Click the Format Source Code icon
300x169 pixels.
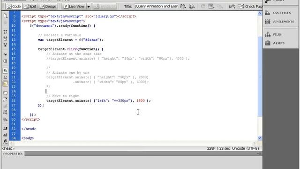tap(5, 142)
